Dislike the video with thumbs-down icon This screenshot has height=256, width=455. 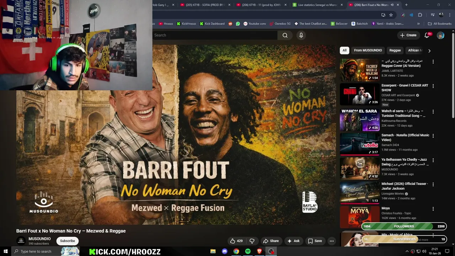(x=252, y=241)
